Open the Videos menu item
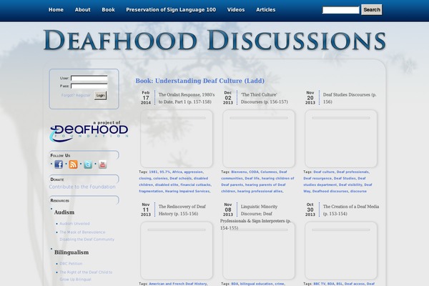This screenshot has width=429, height=286. (236, 9)
